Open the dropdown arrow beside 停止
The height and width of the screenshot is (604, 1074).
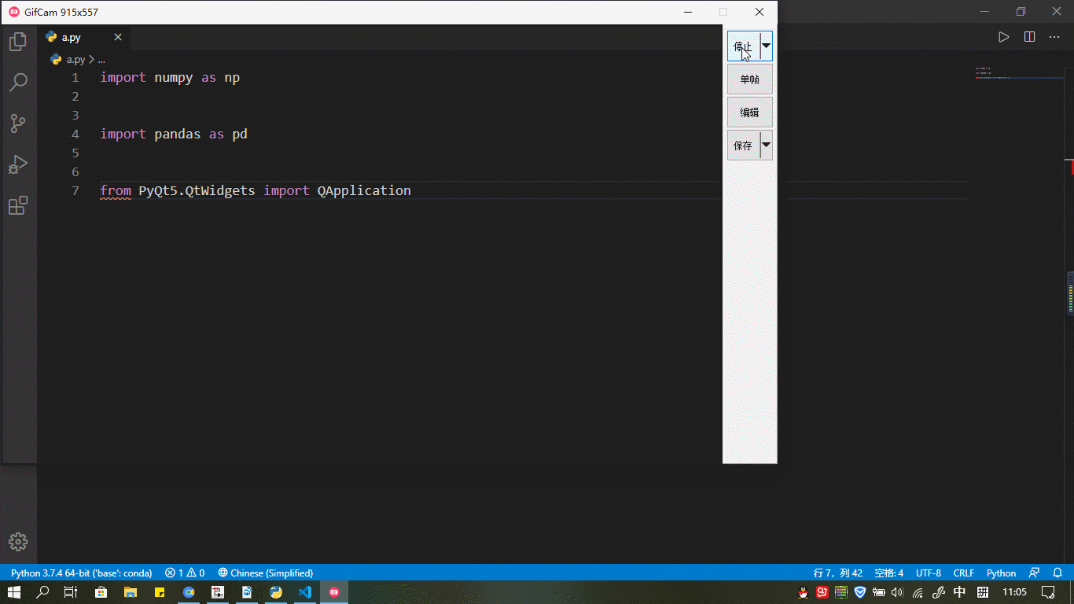[766, 46]
